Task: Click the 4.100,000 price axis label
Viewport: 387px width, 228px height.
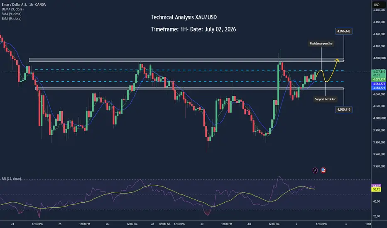Action: coord(379,58)
